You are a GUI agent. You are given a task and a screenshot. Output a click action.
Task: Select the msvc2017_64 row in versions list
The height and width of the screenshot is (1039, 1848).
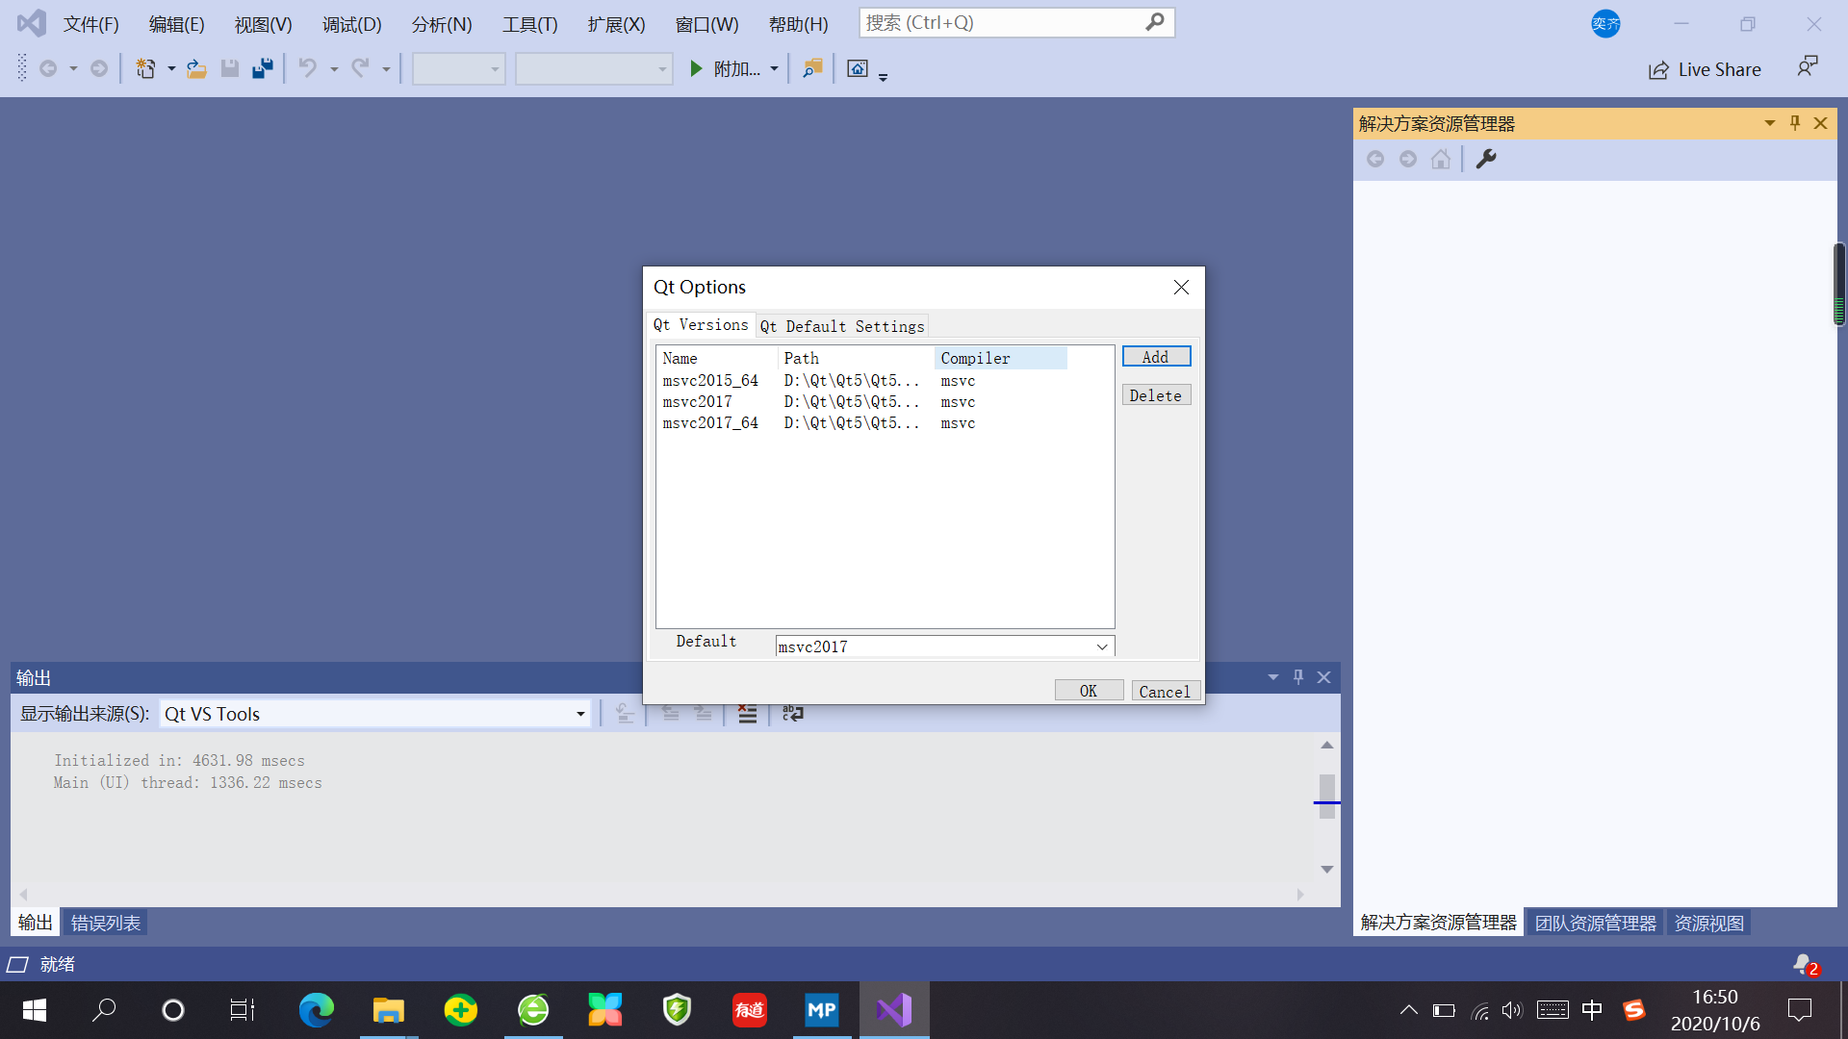710,423
